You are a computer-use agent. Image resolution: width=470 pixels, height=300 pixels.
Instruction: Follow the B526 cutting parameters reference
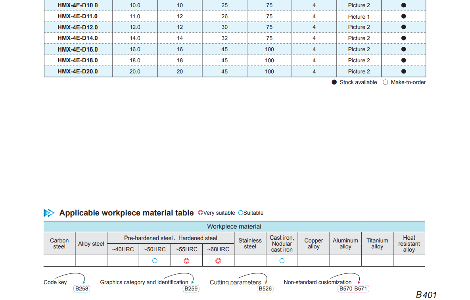pyautogui.click(x=265, y=288)
